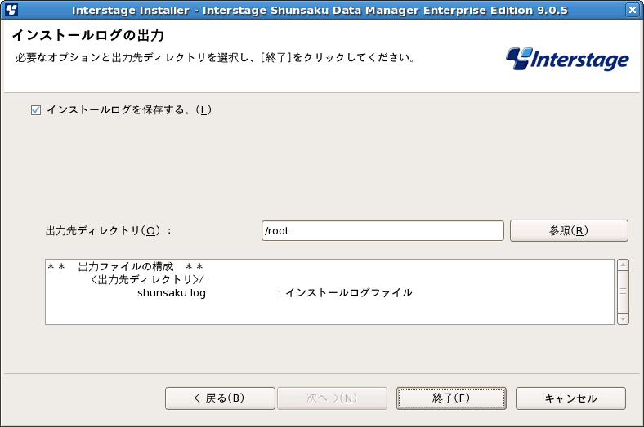Open the 参照(R) browse dialog
Image resolution: width=644 pixels, height=427 pixels.
click(x=569, y=230)
